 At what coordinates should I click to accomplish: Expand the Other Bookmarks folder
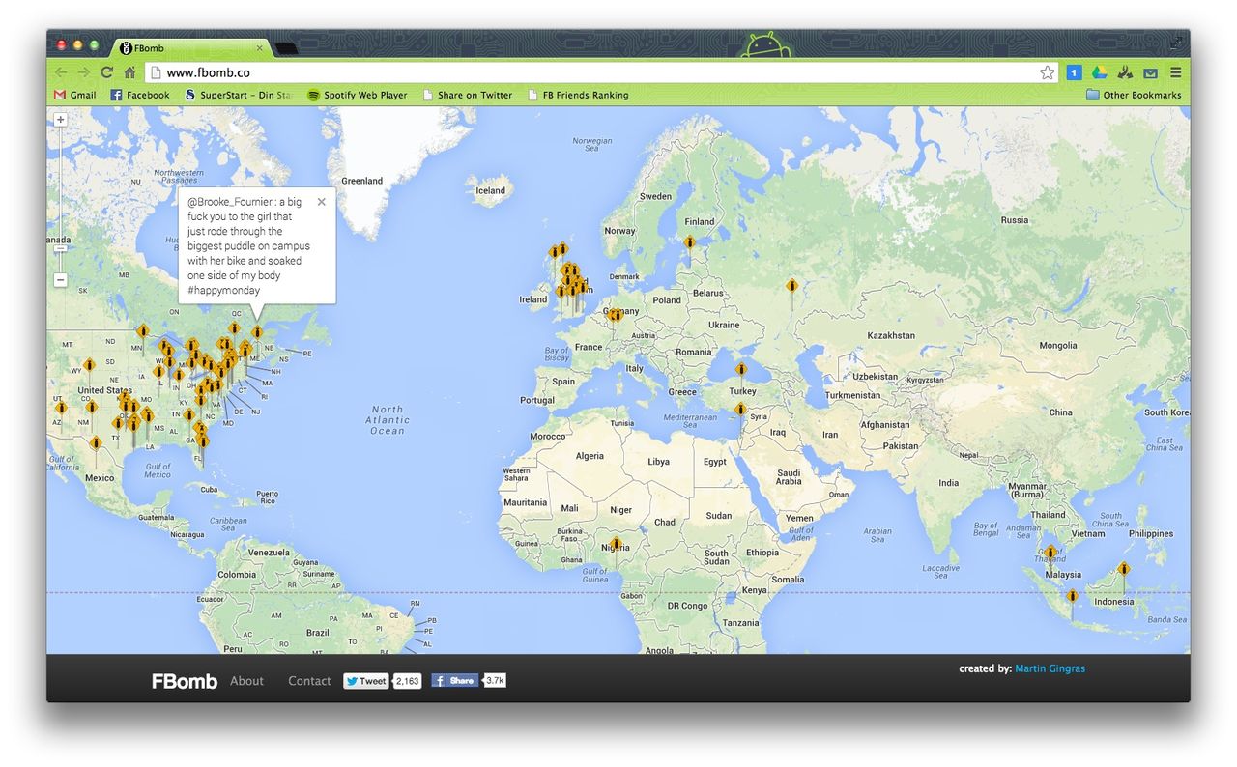(x=1134, y=95)
